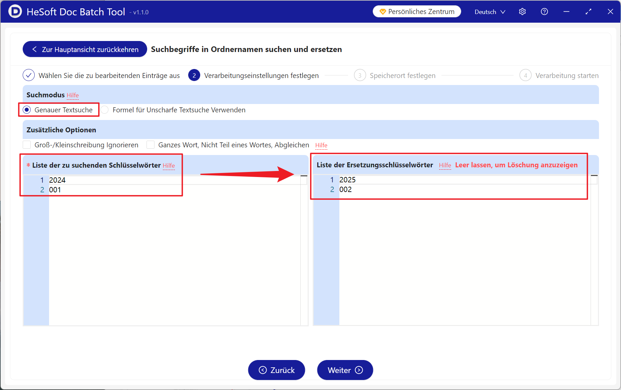
Task: Click empty area of replacement keywords editor
Action: 465,260
